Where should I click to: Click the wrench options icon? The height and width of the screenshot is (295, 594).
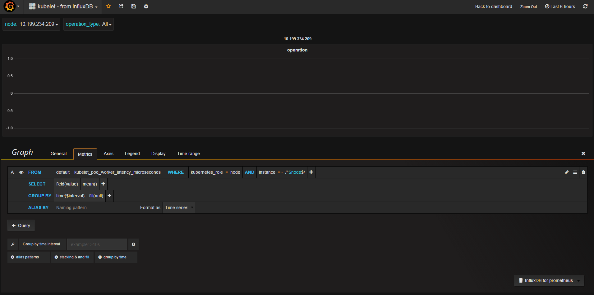point(13,244)
